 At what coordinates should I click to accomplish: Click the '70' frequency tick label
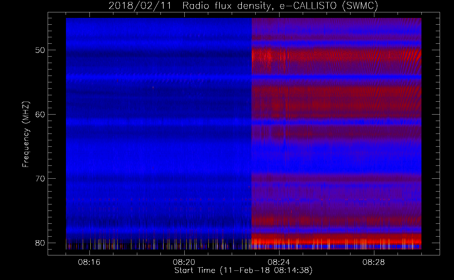(40, 179)
